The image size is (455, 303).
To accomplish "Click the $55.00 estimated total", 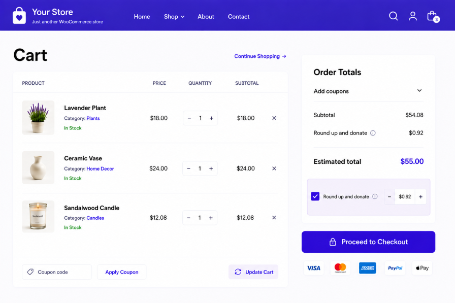I will [412, 161].
